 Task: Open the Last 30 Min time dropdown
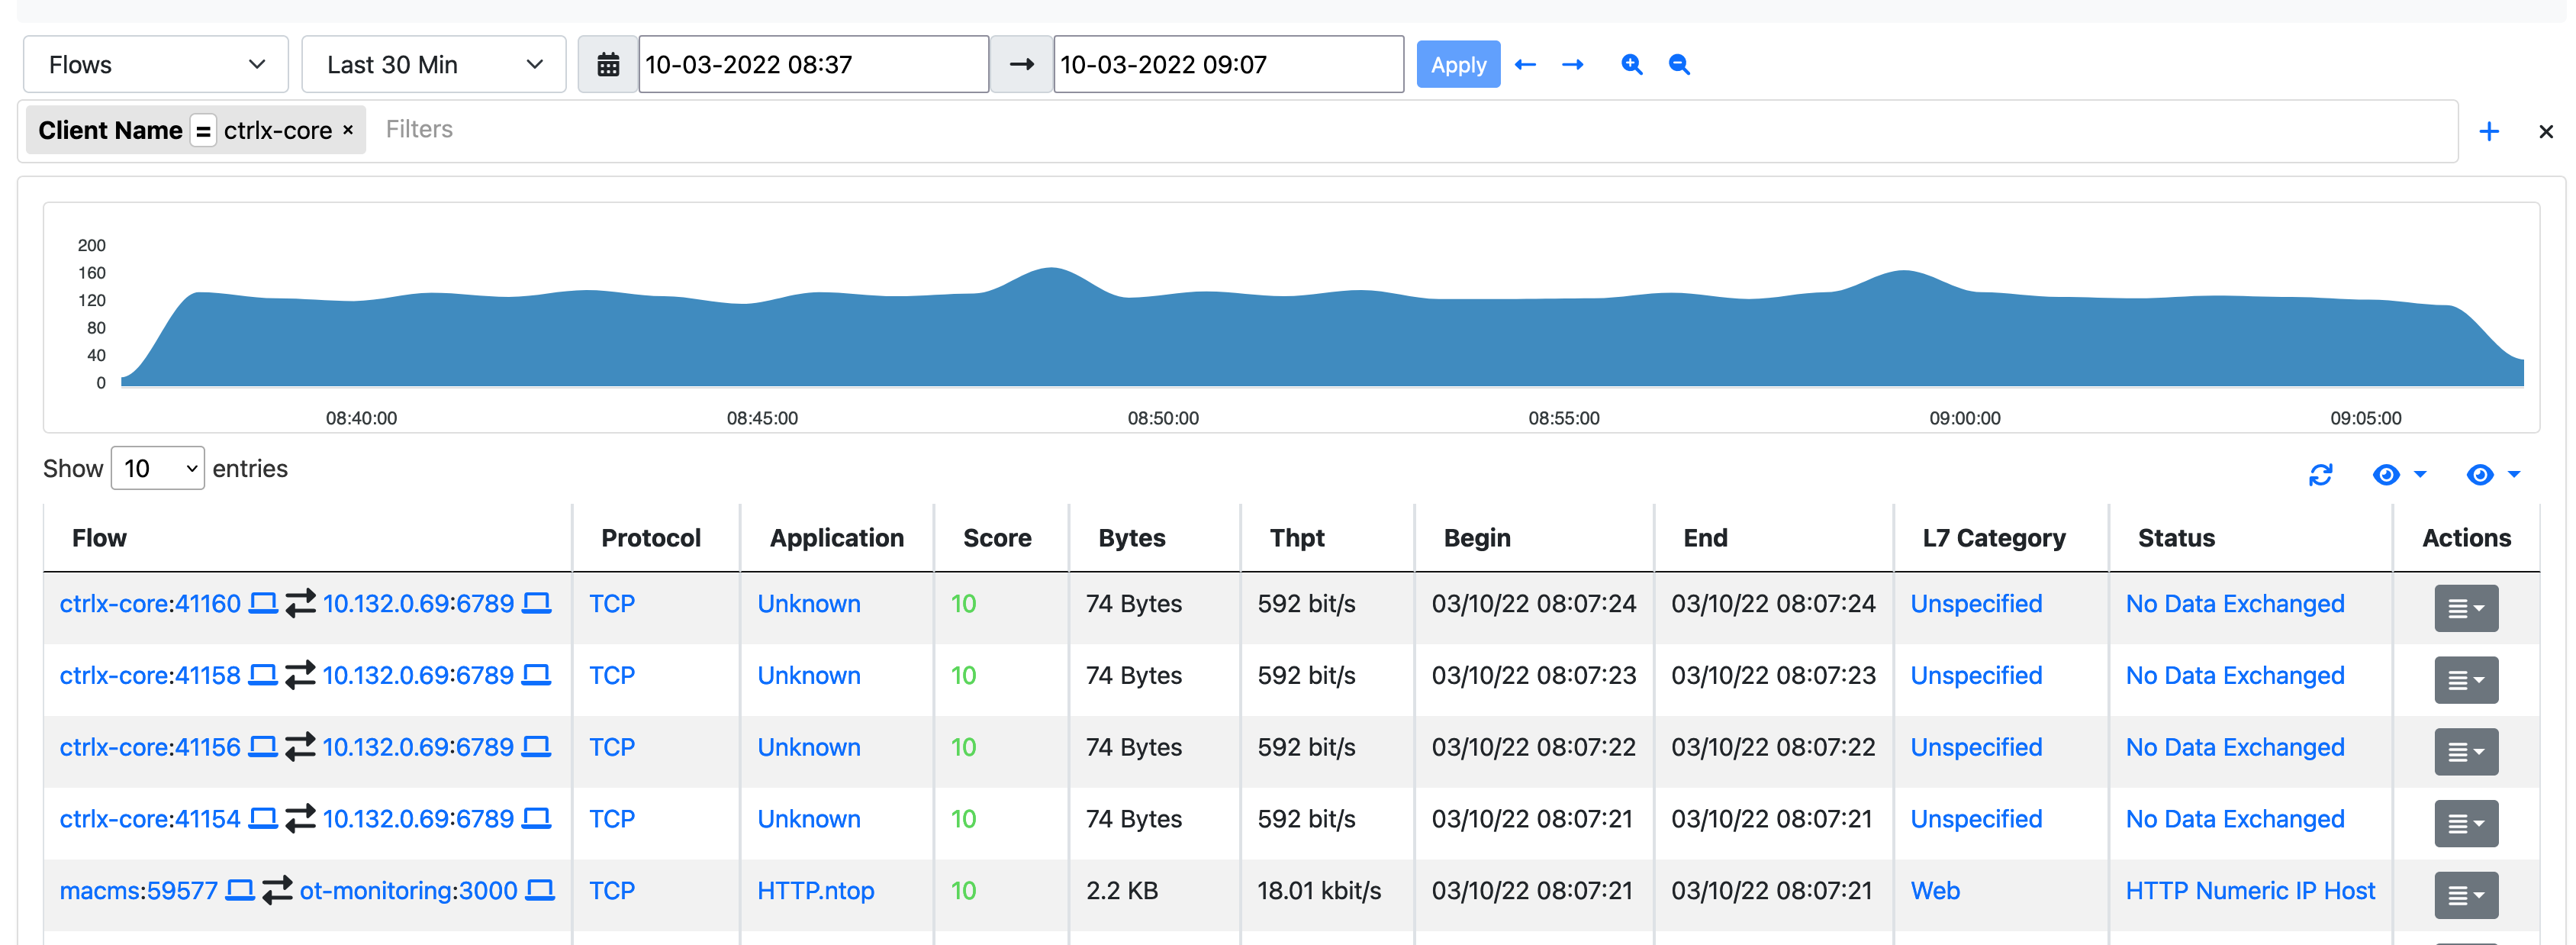[434, 65]
